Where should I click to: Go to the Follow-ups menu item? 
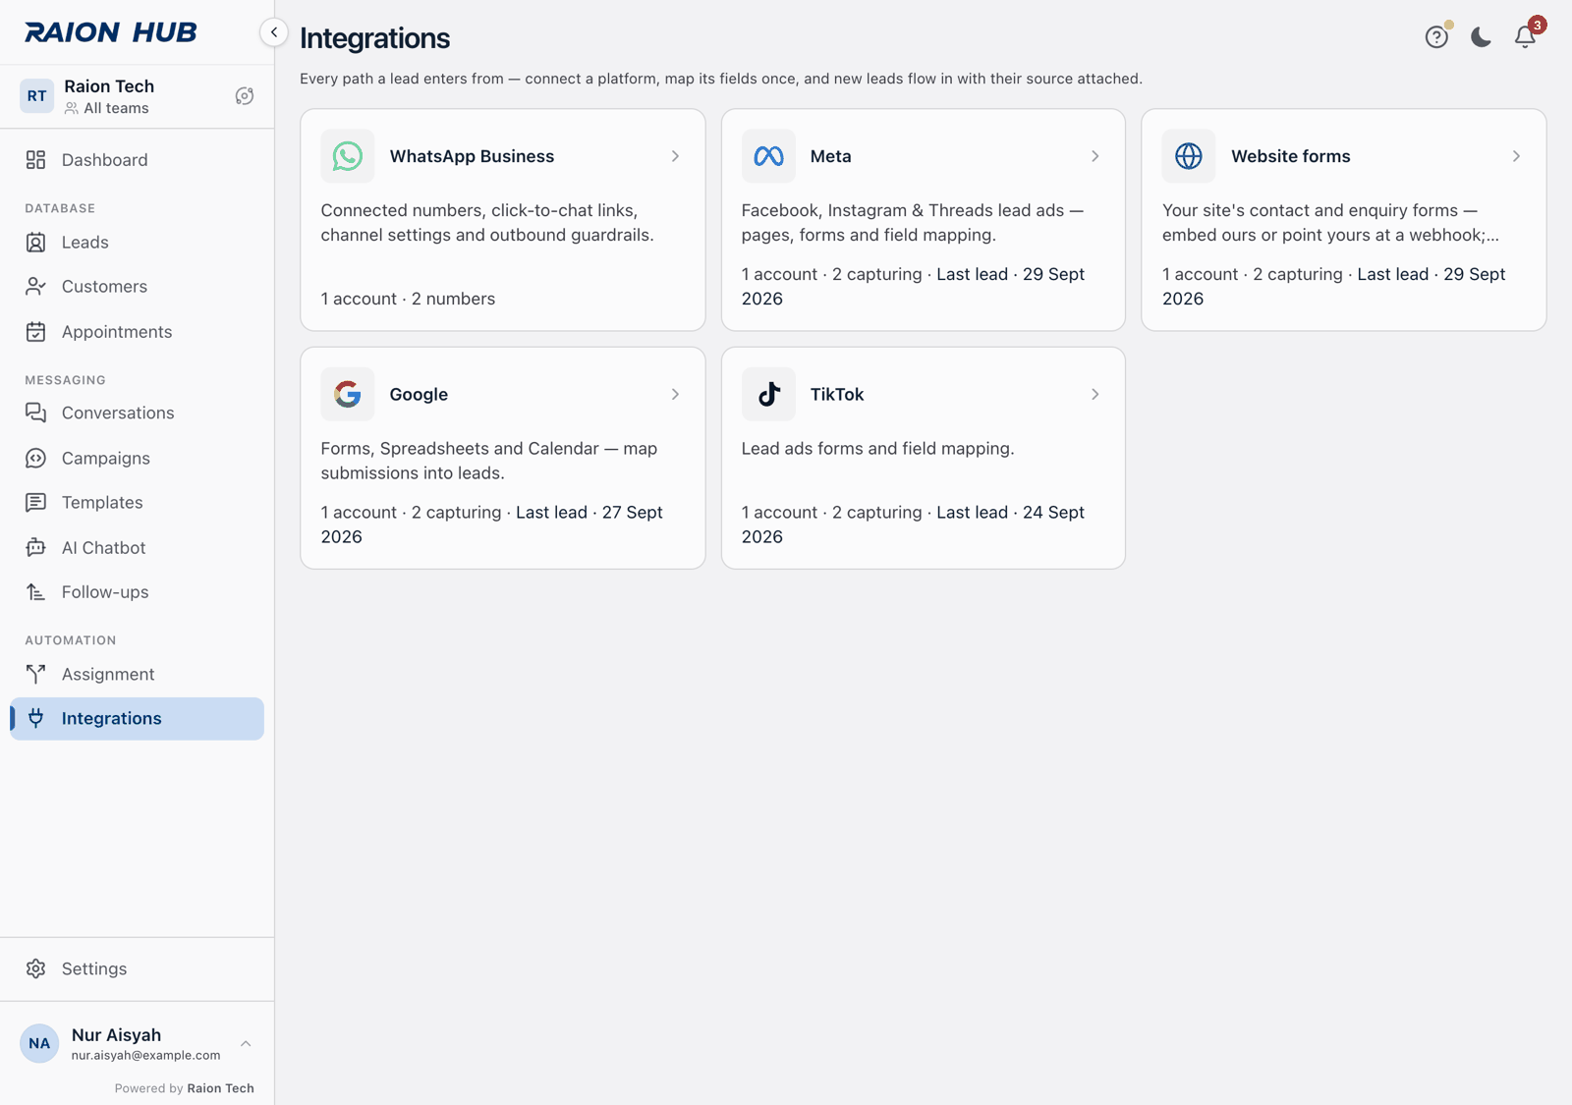point(137,592)
